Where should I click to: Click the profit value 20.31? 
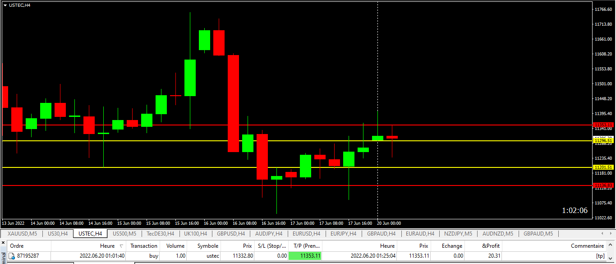point(493,256)
